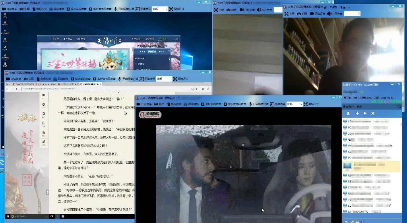This screenshot has width=407, height=223.
Task: Click Windows Start button in monitored browser desktop
Action: tap(7, 216)
